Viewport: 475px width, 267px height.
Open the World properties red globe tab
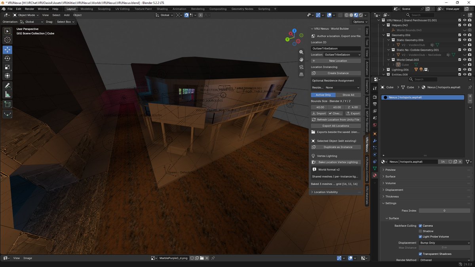pyautogui.click(x=375, y=125)
